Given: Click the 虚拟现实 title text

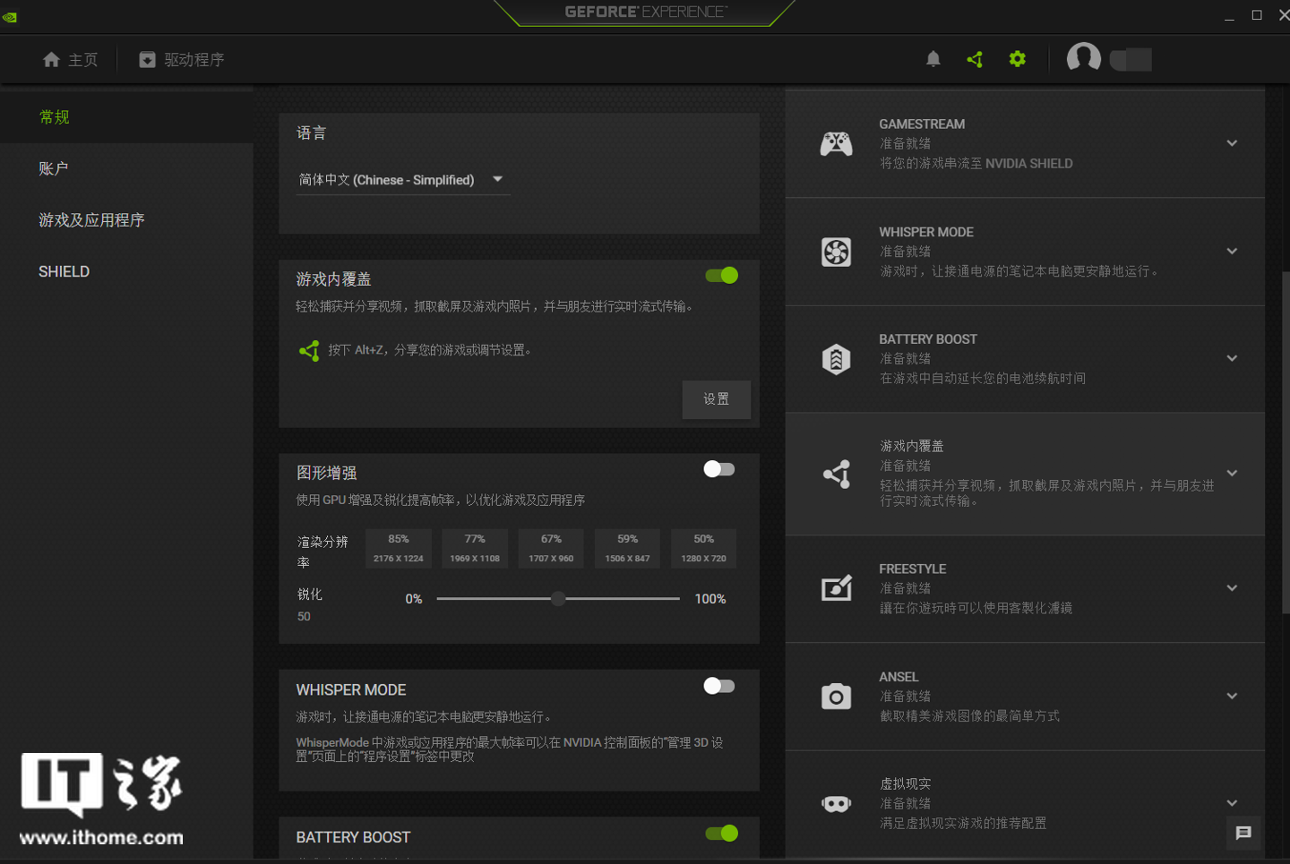Looking at the screenshot, I should click(905, 784).
